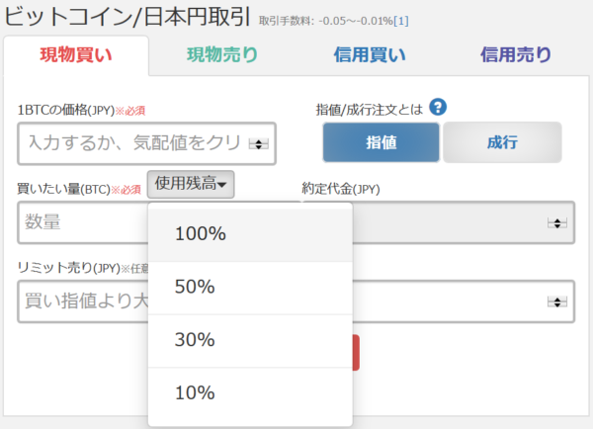Viewport: 593px width, 429px height.
Task: Choose 100% from the balance menu
Action: pos(250,234)
